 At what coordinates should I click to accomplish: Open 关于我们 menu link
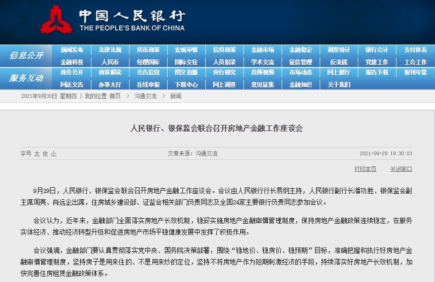[339, 85]
